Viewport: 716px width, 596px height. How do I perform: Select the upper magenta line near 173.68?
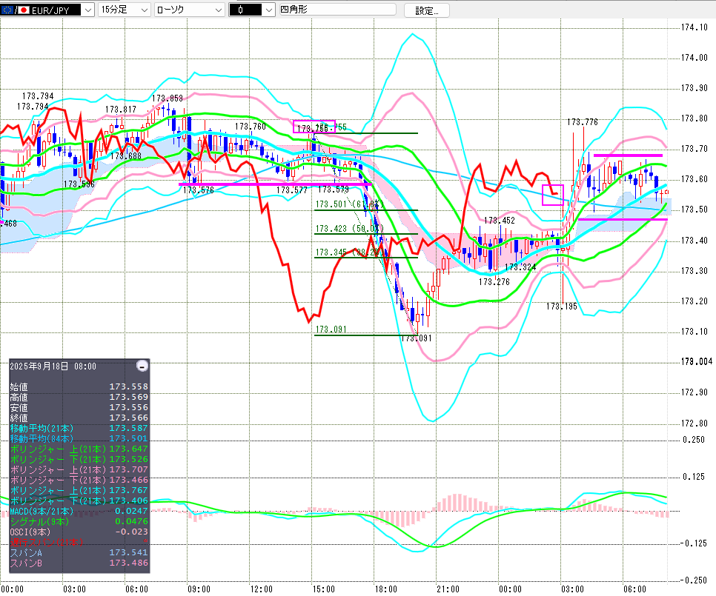point(627,155)
